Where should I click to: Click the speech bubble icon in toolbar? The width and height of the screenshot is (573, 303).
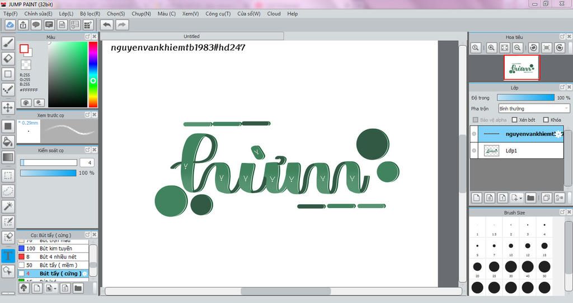pyautogui.click(x=36, y=25)
